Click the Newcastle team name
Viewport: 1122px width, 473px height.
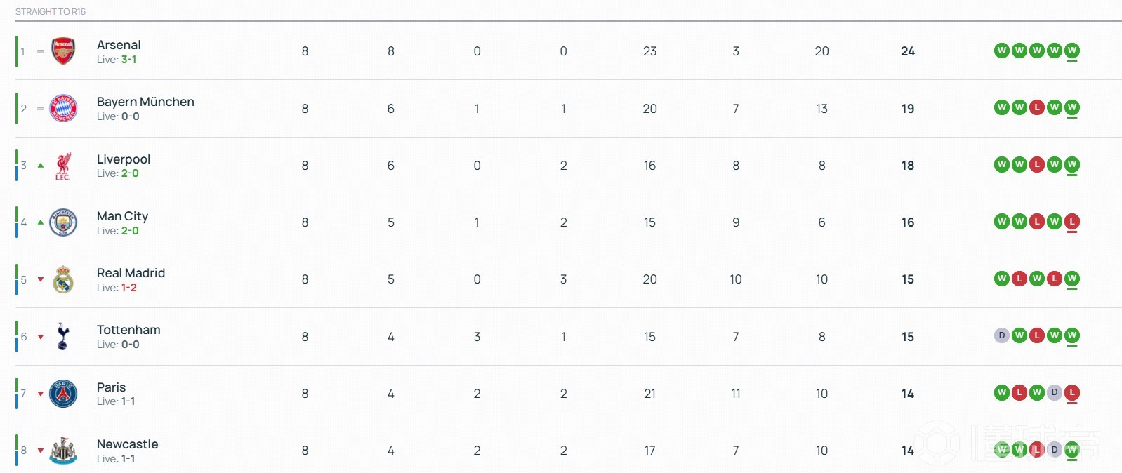[127, 444]
